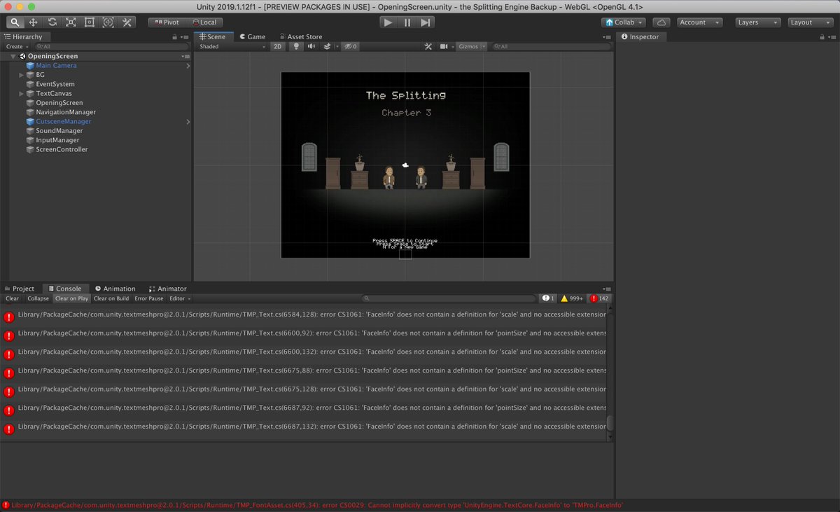Screen dimensions: 840x512
Task: Open the cloud services panel
Action: click(x=661, y=22)
